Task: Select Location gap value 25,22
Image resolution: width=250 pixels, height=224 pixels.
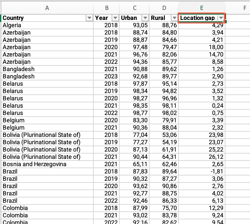Action: tap(202, 149)
